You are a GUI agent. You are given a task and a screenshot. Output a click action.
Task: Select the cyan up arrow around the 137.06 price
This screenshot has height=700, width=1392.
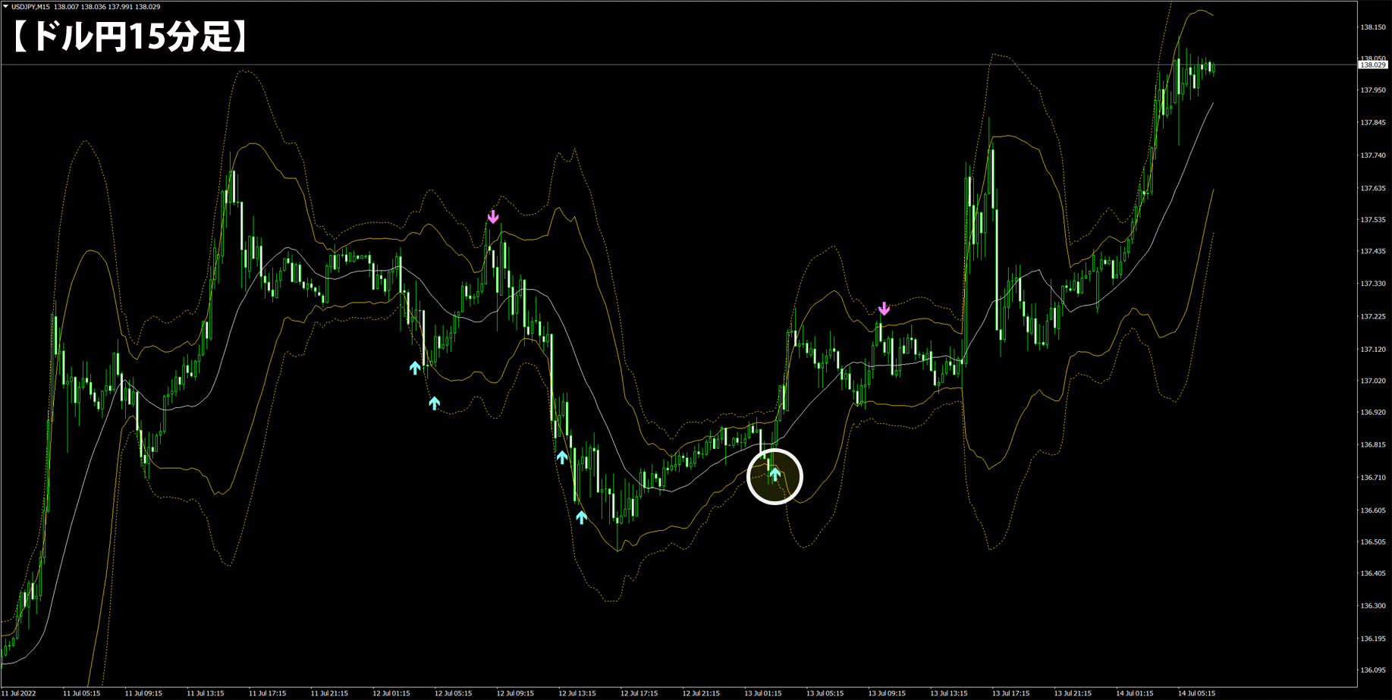click(415, 368)
